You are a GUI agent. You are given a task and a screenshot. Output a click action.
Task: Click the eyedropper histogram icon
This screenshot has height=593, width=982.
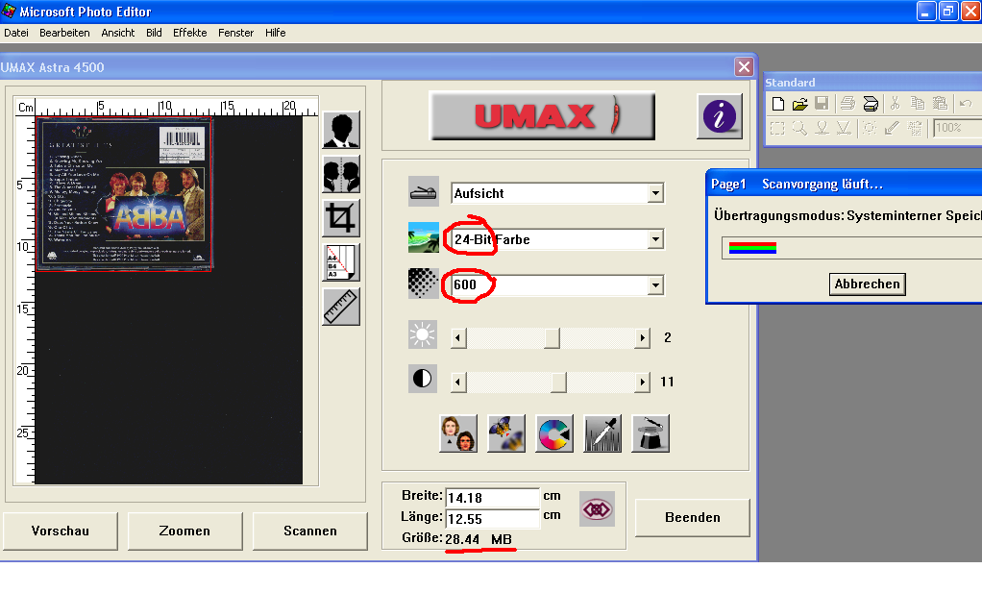[602, 433]
